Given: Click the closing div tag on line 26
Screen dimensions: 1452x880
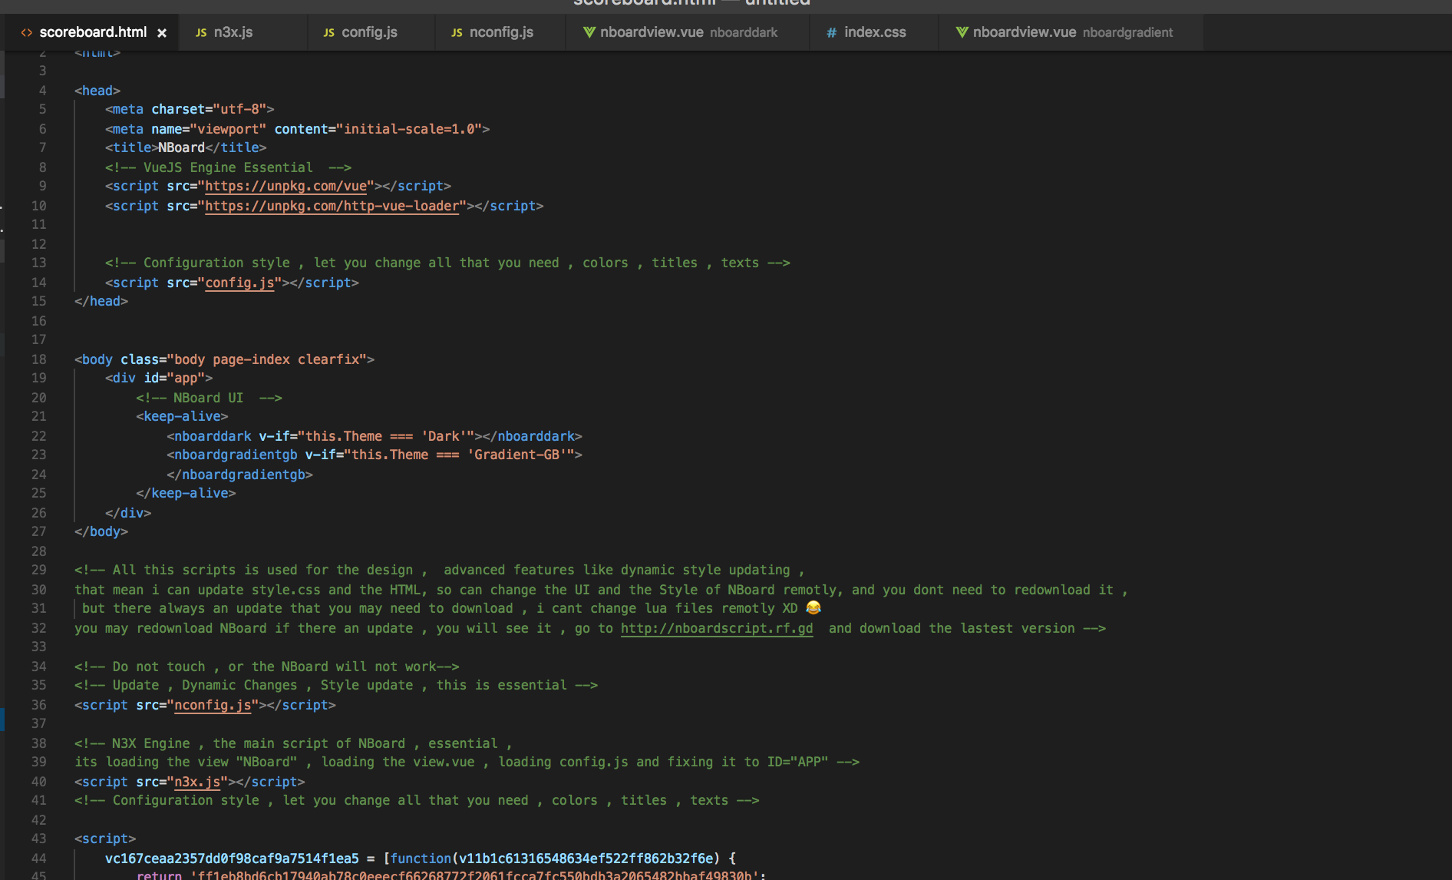Looking at the screenshot, I should 128,513.
